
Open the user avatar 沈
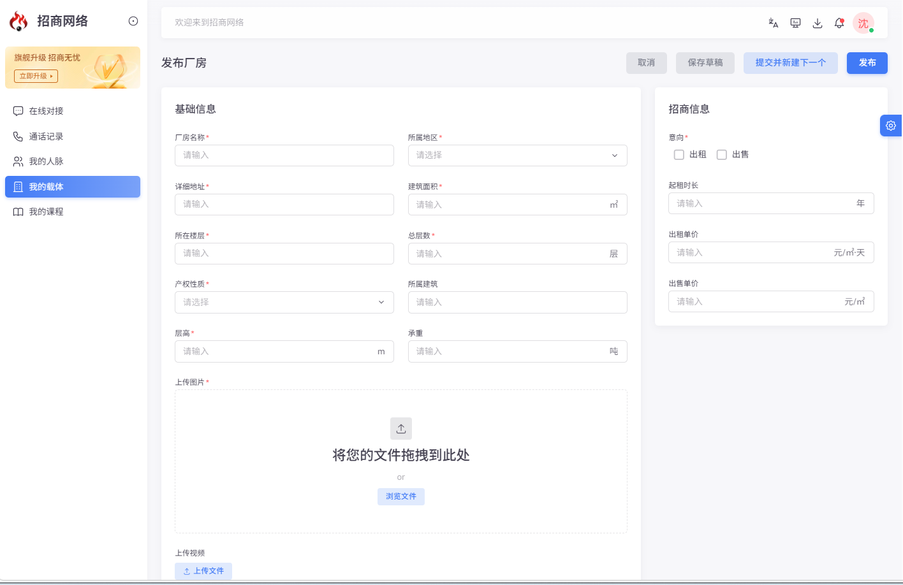tap(863, 23)
